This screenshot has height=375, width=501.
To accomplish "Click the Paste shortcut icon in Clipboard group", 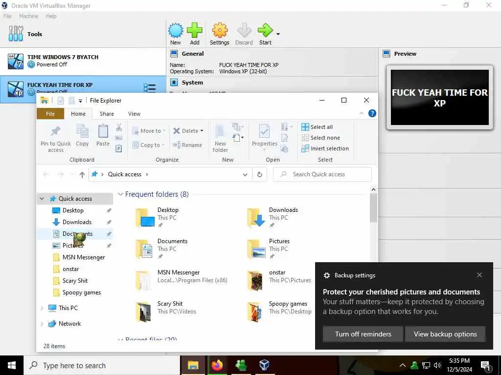I will pyautogui.click(x=119, y=148).
